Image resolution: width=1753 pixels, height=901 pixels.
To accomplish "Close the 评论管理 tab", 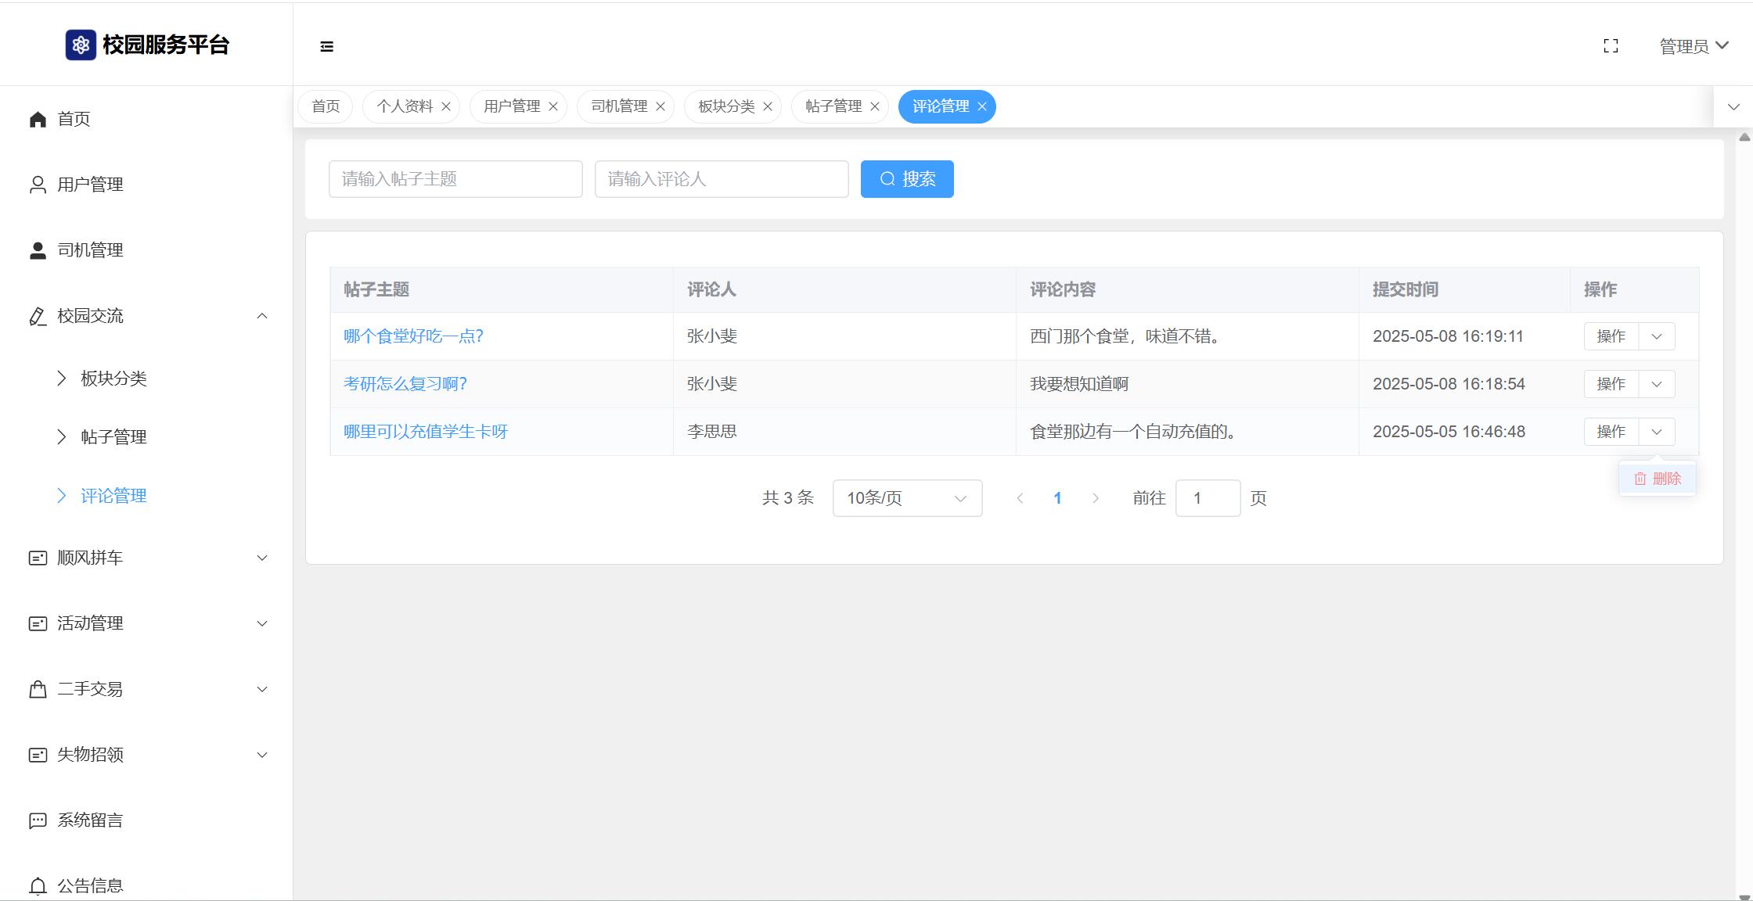I will pyautogui.click(x=982, y=107).
